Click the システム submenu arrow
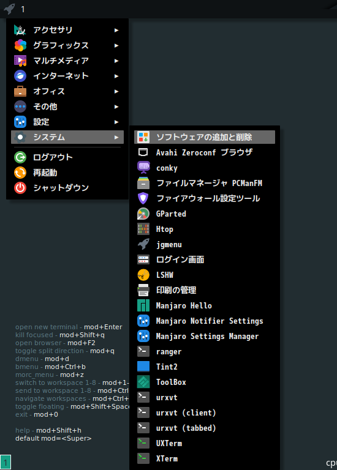337x470 pixels. tap(116, 137)
